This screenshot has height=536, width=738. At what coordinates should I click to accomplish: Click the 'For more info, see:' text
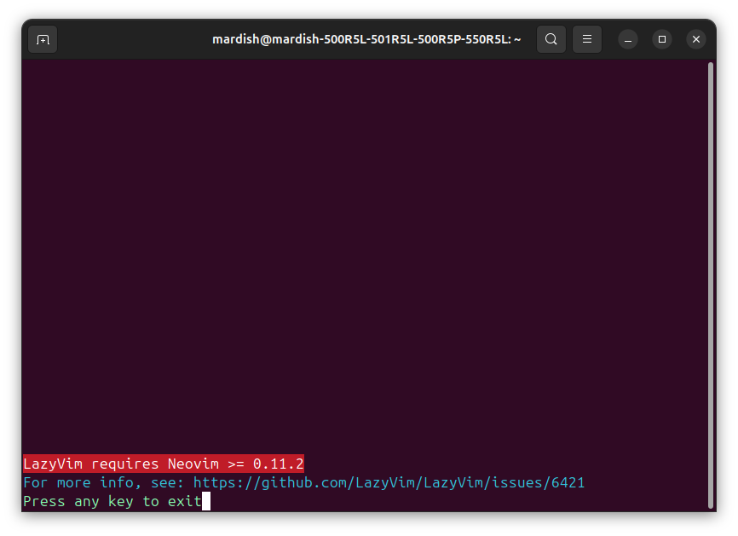coord(104,483)
